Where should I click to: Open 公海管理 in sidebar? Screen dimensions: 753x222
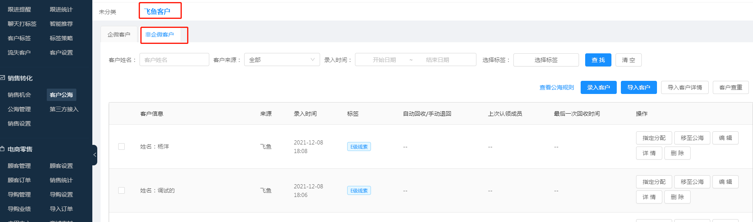(x=19, y=109)
